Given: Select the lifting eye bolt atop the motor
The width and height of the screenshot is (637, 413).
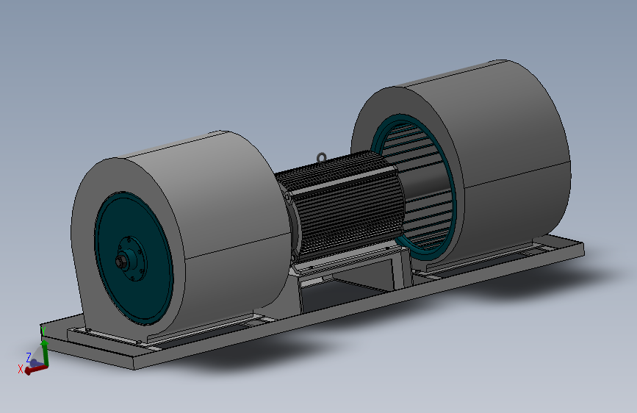Looking at the screenshot, I should (x=321, y=157).
